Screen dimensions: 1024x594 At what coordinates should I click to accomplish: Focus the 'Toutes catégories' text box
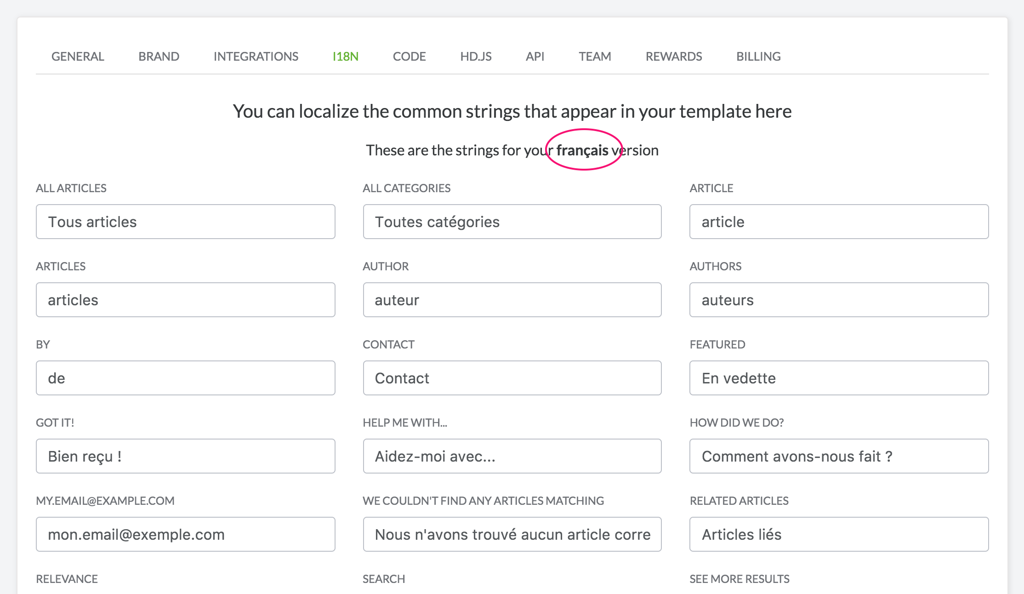pos(512,222)
